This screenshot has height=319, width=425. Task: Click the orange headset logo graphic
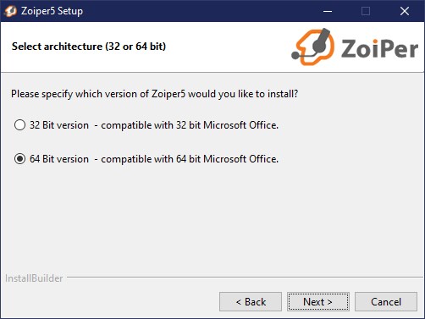(x=313, y=47)
